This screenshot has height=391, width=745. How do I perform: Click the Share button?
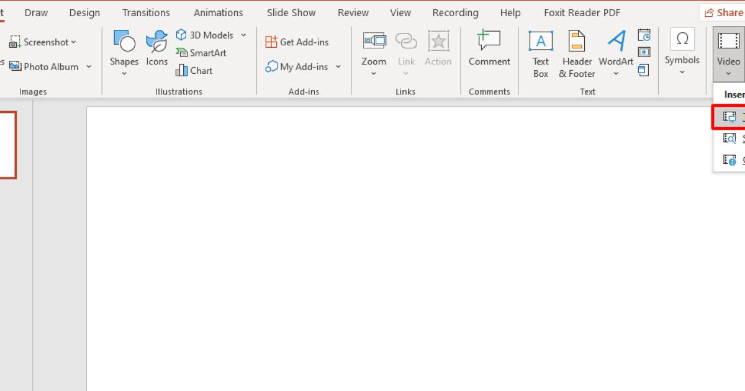tap(724, 12)
